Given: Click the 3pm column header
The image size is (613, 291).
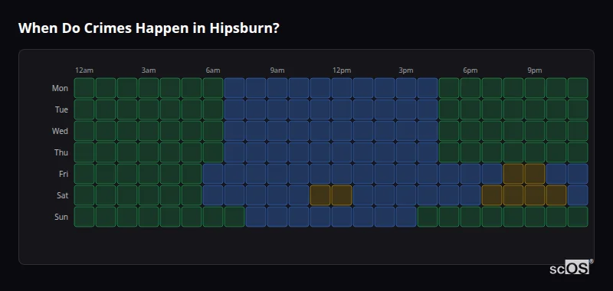Looking at the screenshot, I should tap(406, 70).
